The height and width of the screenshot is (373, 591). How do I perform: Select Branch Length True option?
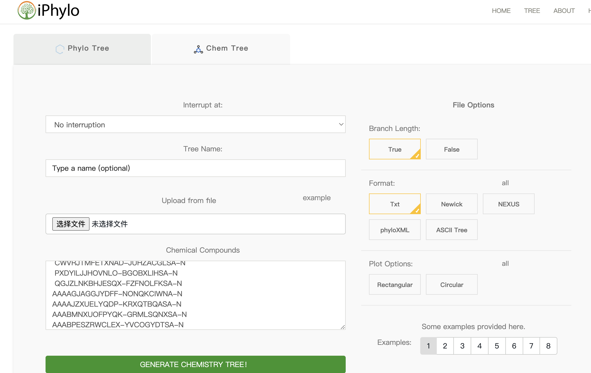pyautogui.click(x=395, y=149)
